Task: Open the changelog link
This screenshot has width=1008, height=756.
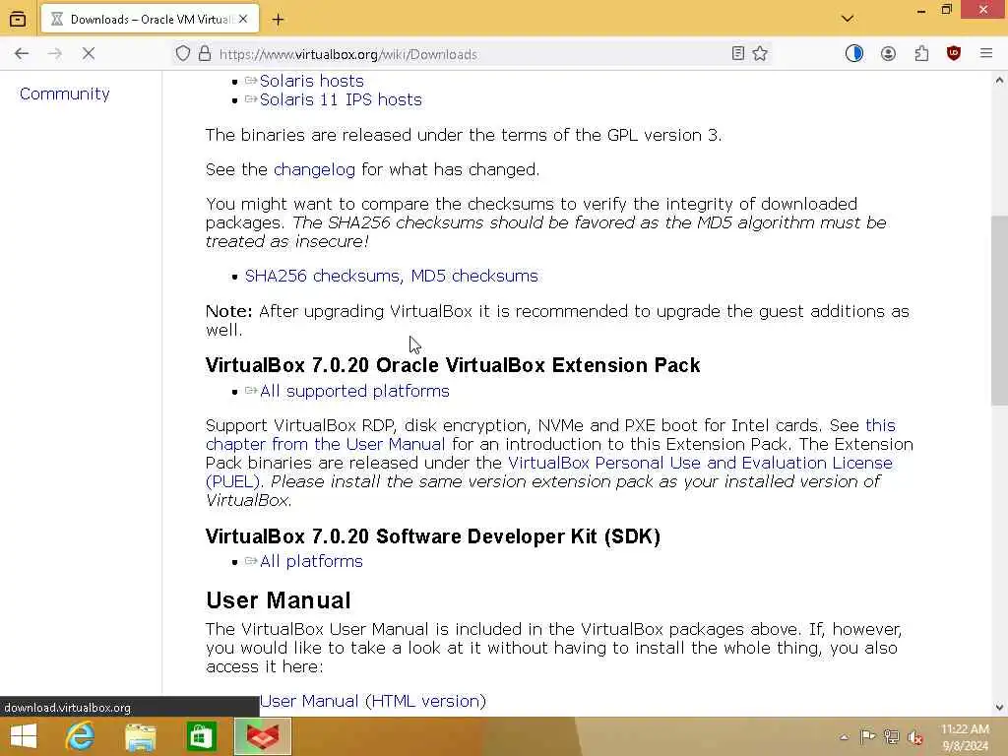Action: (314, 169)
